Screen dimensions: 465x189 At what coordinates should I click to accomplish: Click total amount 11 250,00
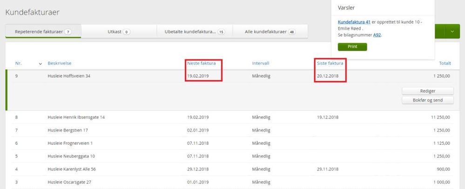pyautogui.click(x=440, y=117)
